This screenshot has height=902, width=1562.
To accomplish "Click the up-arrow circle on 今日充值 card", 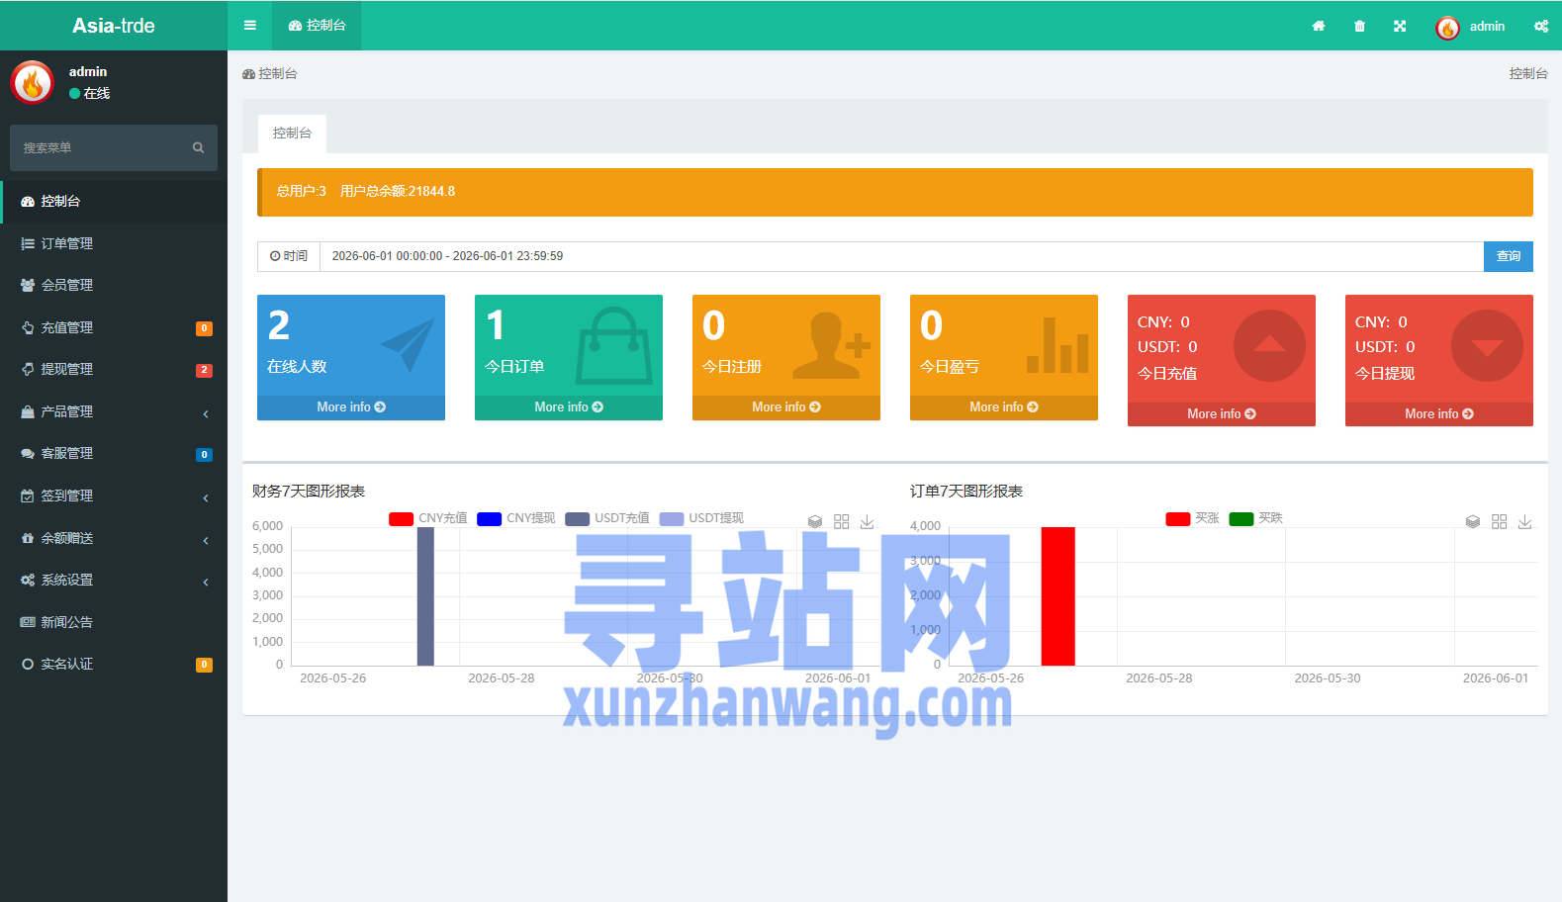I will [x=1269, y=346].
